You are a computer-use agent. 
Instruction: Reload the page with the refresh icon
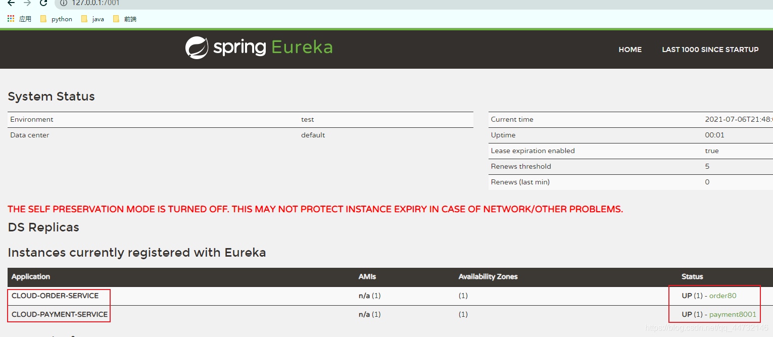tap(43, 3)
